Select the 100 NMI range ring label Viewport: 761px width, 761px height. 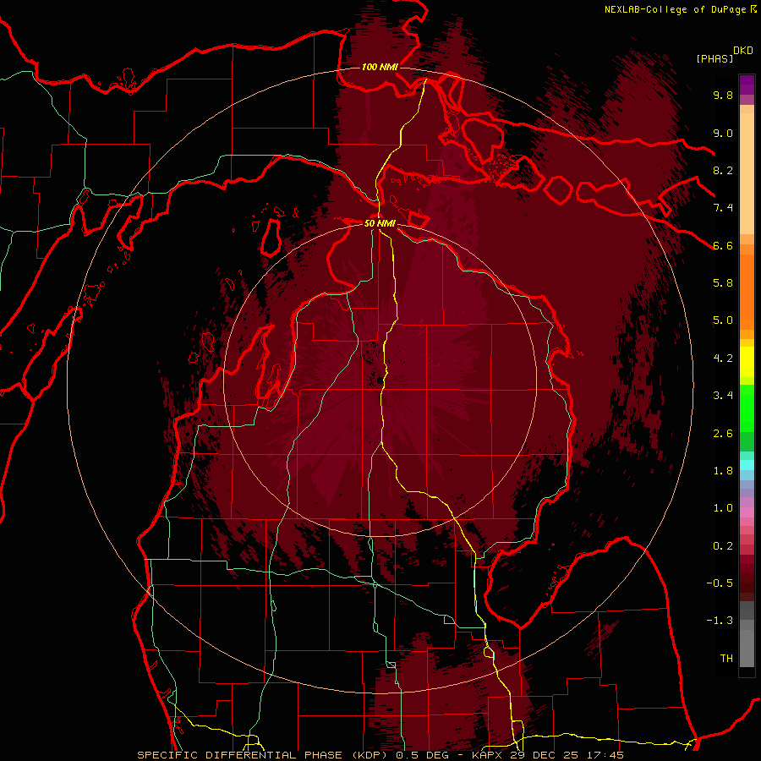pyautogui.click(x=380, y=67)
